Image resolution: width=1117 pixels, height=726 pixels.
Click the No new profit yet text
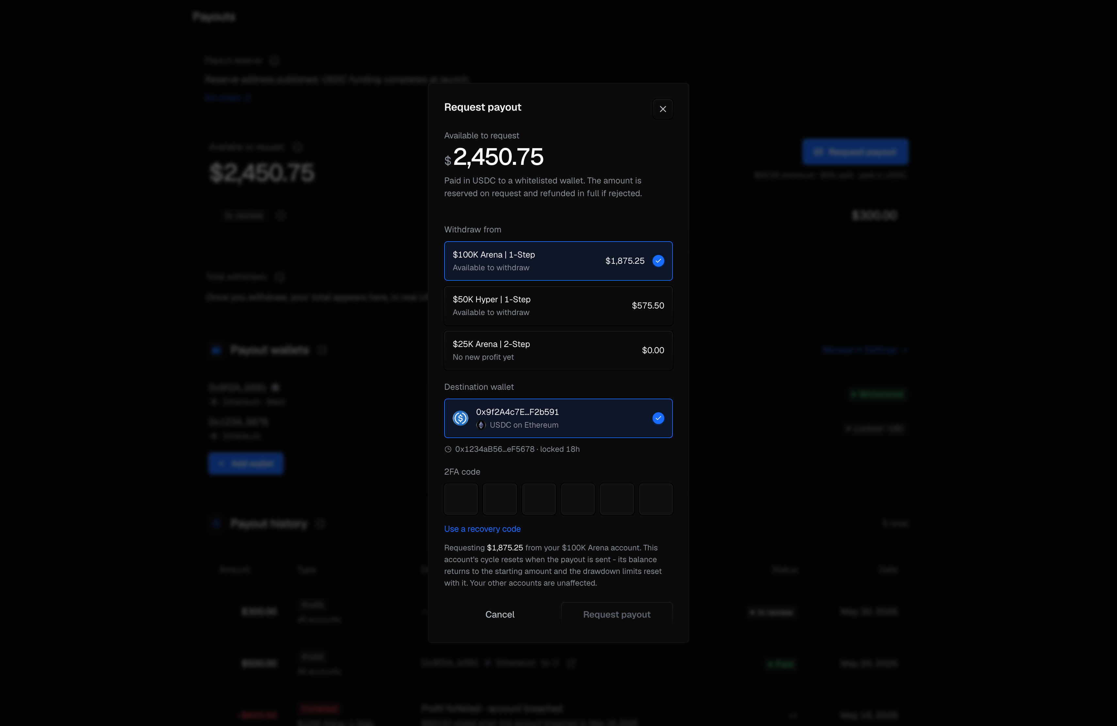pos(483,357)
